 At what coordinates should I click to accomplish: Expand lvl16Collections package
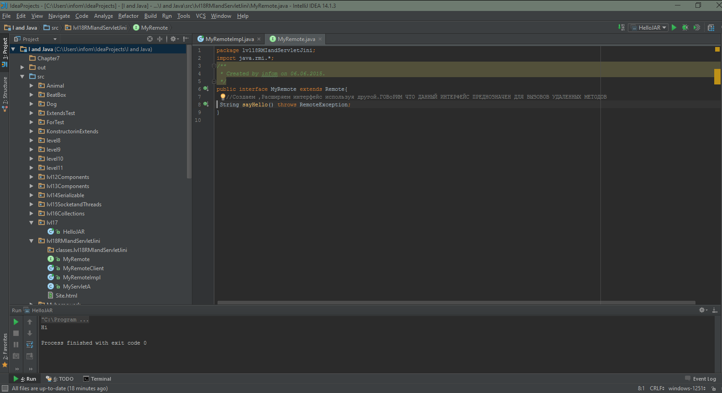pos(31,214)
